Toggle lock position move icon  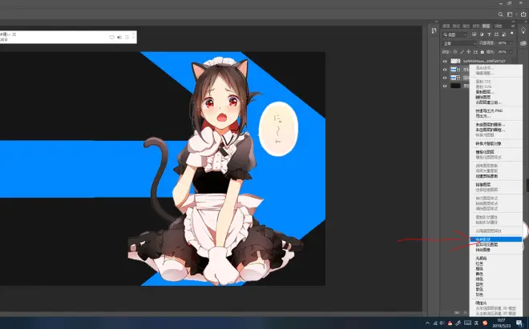(469, 52)
